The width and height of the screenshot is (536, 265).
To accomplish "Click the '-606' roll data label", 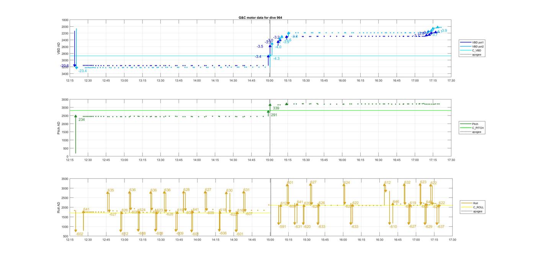I will 223,233.
